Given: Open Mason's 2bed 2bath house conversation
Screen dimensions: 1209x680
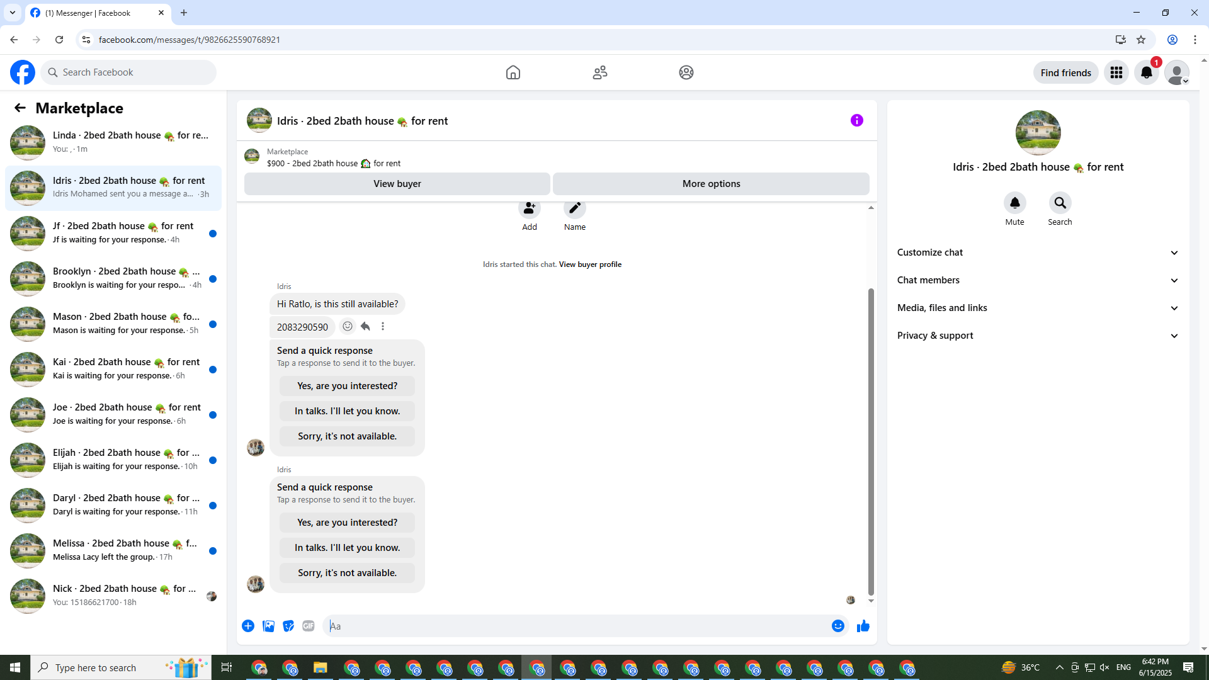Looking at the screenshot, I should pos(113,324).
